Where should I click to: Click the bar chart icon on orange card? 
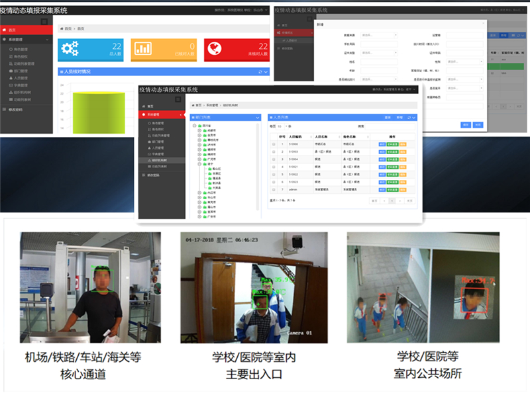pyautogui.click(x=143, y=48)
